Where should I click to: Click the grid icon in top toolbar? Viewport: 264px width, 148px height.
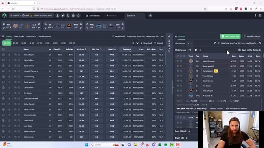pos(73,16)
